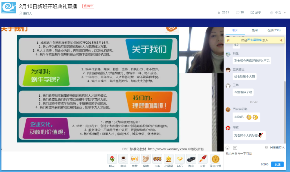This screenshot has height=172, width=290.
Task: Click message 你刷吧。
Action: click(246, 117)
